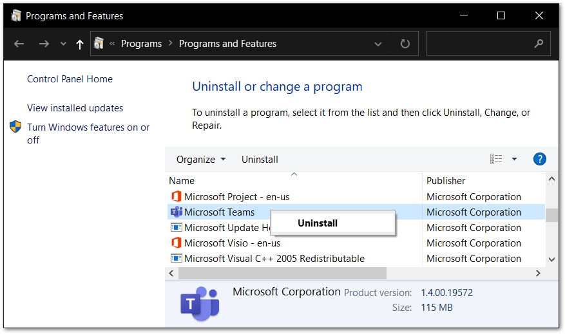Select Microsoft Visio - en-us row
565x334 pixels.
point(356,243)
